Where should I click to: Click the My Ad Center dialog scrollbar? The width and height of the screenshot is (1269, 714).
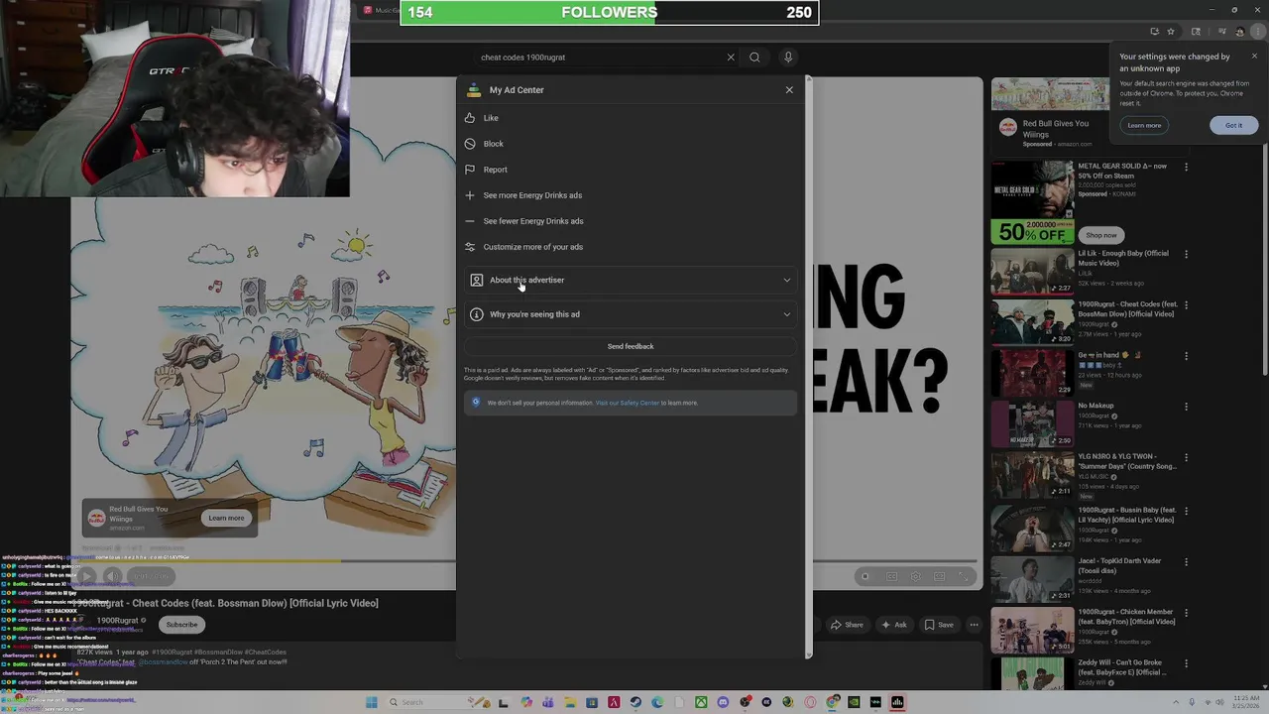point(808,367)
